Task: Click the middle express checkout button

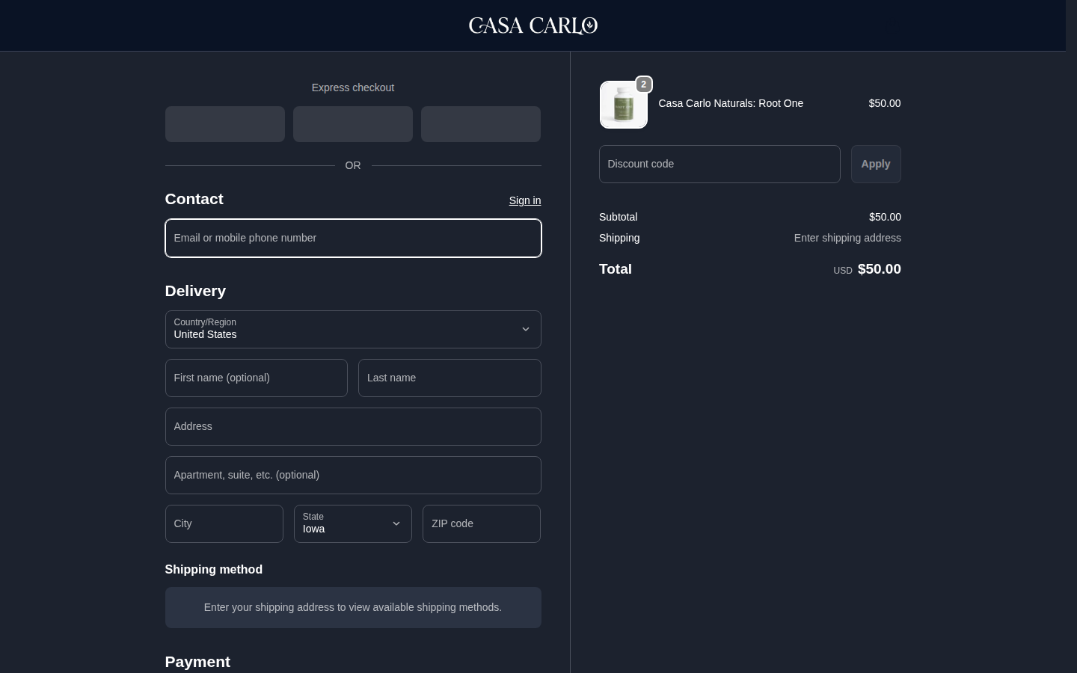Action: [353, 124]
